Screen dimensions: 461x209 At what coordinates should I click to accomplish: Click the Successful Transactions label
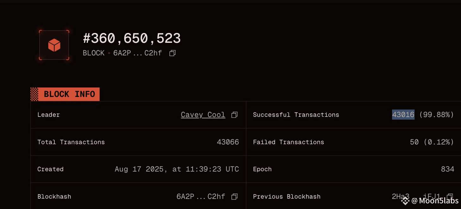click(296, 115)
